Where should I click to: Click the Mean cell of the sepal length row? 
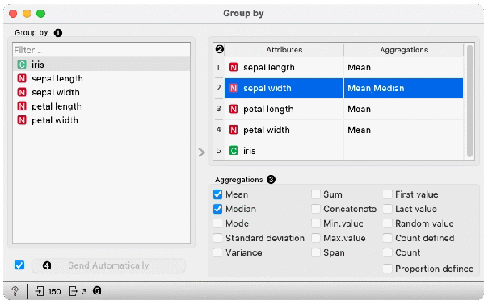403,67
